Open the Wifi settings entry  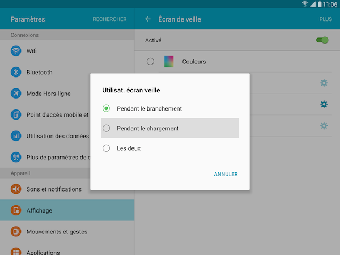[67, 51]
